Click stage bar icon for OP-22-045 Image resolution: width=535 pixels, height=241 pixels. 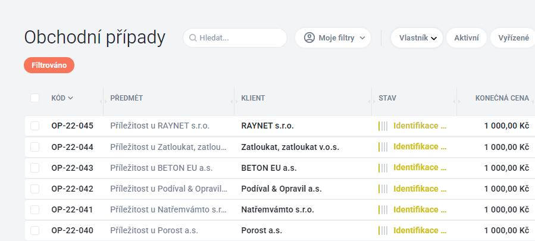(x=383, y=126)
